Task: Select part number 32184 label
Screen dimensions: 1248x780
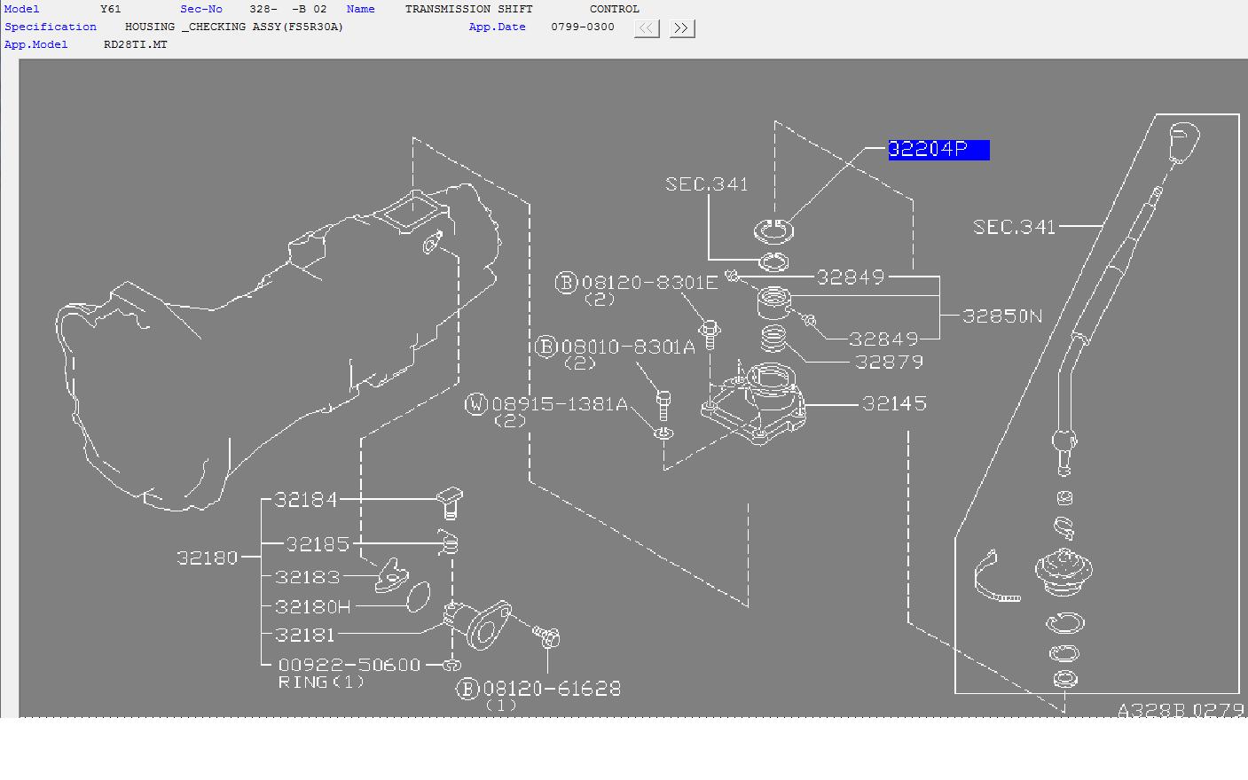Action: coord(306,500)
